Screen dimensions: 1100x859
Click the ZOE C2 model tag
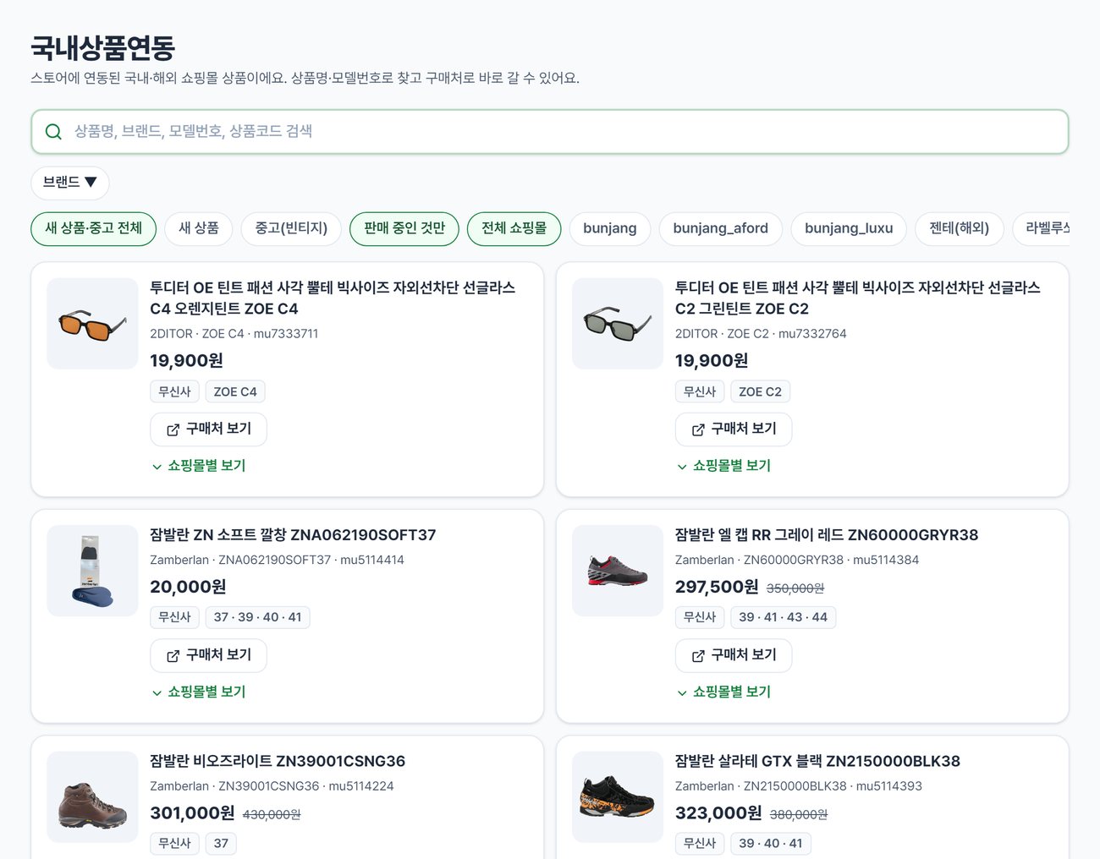point(761,392)
